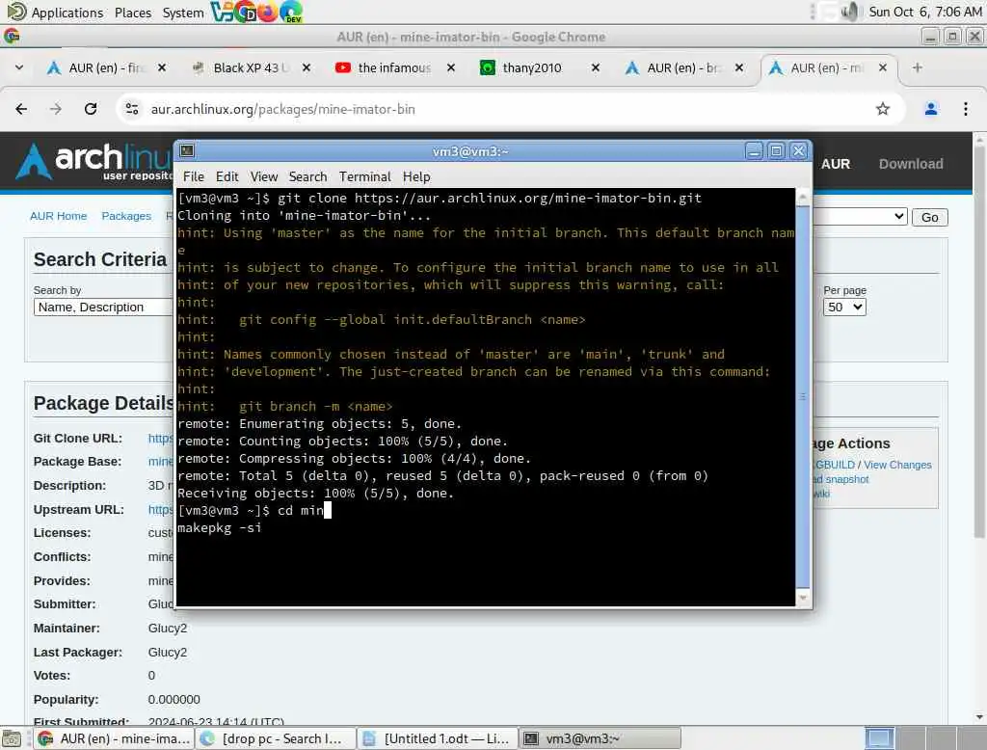Close the 'AUR (en) - fir' tab
The height and width of the screenshot is (750, 987).
coord(162,67)
